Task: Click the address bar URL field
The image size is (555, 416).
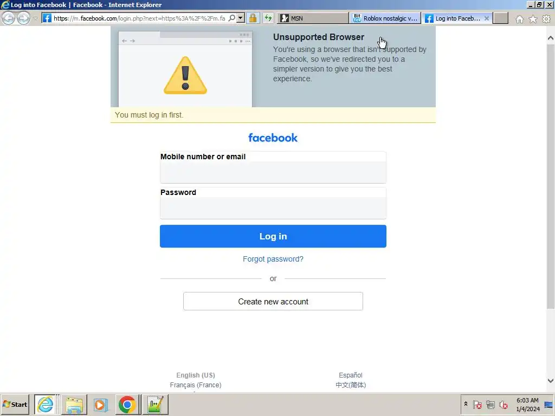Action: [x=139, y=18]
